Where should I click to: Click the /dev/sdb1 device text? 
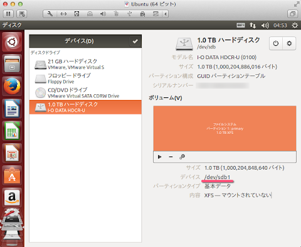(217, 177)
